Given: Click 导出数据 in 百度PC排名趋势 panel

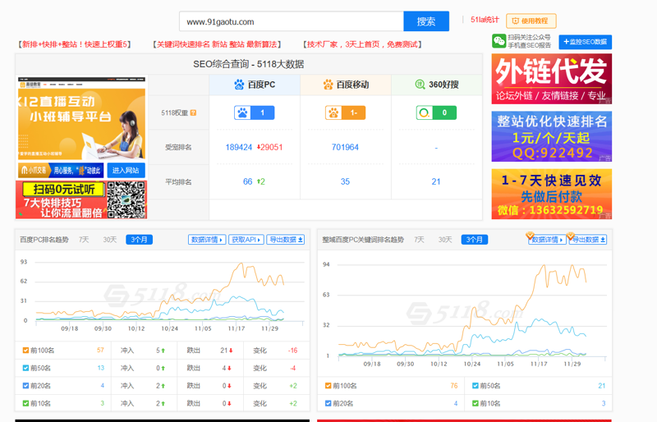Looking at the screenshot, I should 286,240.
